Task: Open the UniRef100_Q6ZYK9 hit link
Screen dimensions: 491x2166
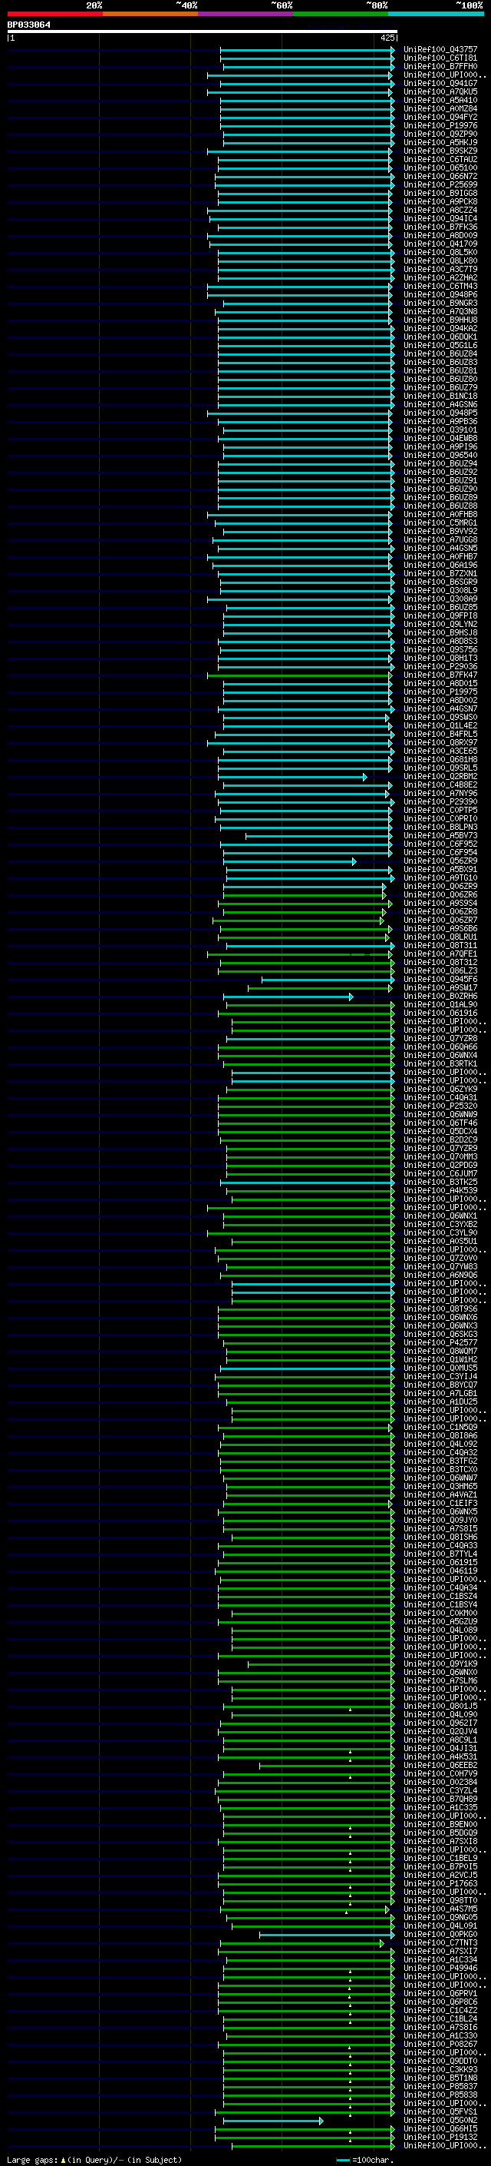Action: [440, 1089]
